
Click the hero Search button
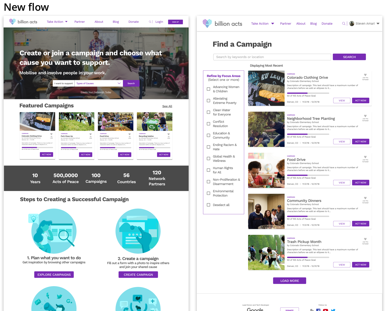pos(131,83)
